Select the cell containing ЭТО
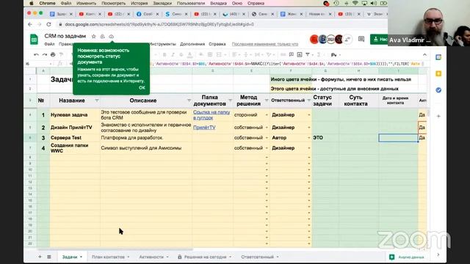 (x=325, y=138)
